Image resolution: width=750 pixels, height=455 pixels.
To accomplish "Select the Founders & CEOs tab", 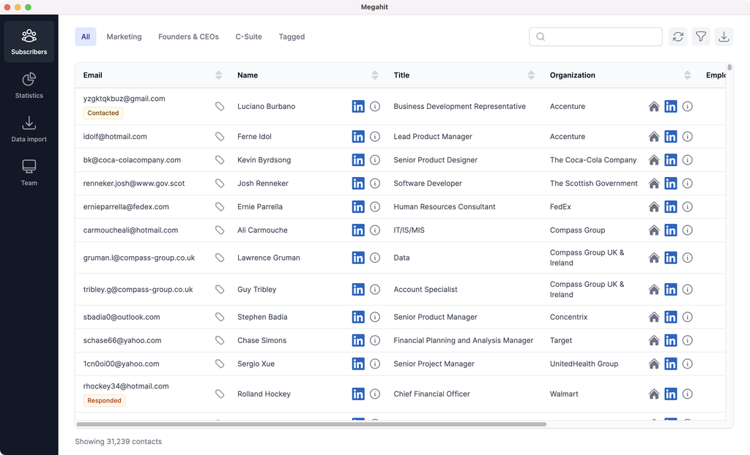I will [x=188, y=37].
